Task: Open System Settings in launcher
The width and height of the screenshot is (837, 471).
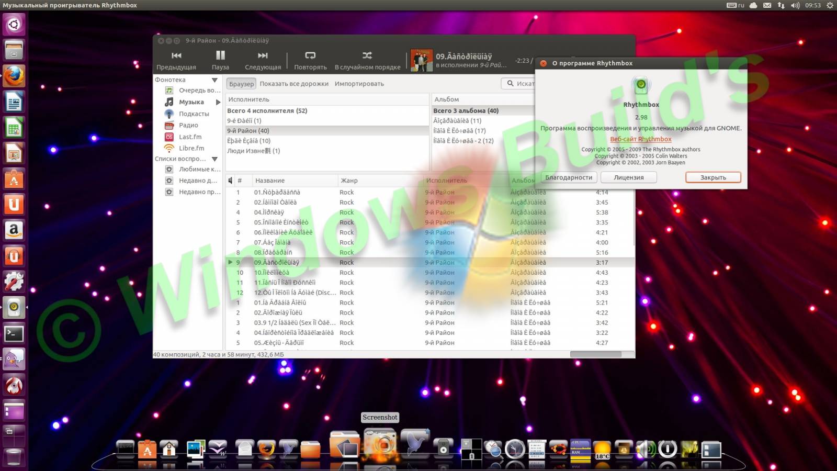Action: coord(14,282)
